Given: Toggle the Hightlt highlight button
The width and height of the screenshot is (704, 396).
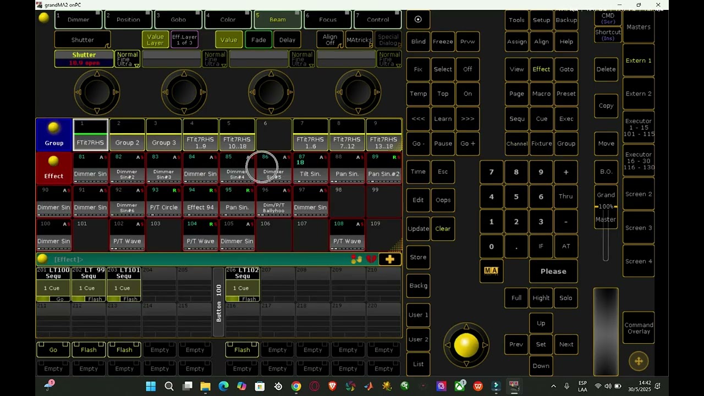Looking at the screenshot, I should pos(541,298).
